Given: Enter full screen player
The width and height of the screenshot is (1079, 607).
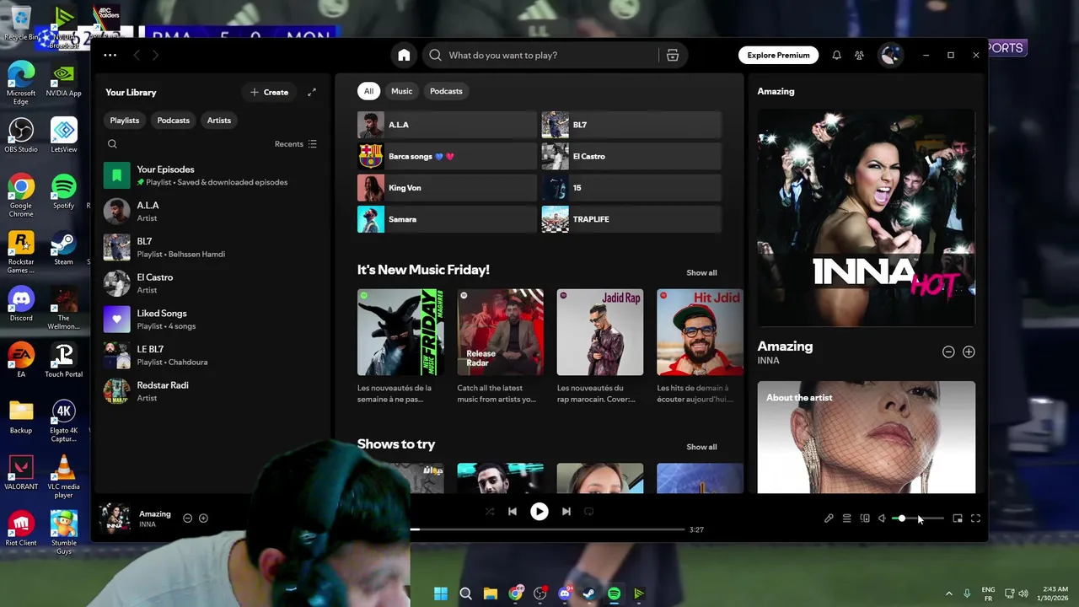Looking at the screenshot, I should (x=975, y=518).
